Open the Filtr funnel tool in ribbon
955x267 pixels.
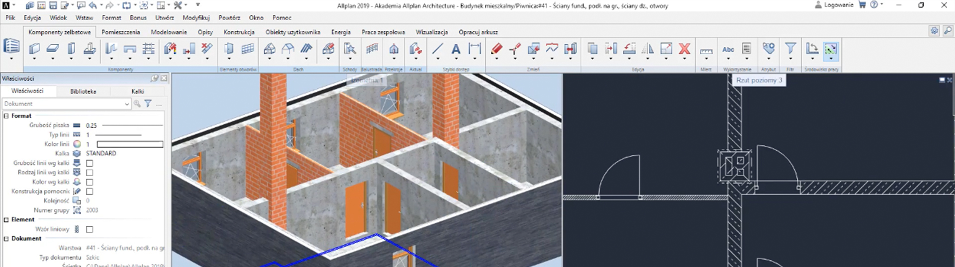click(790, 49)
